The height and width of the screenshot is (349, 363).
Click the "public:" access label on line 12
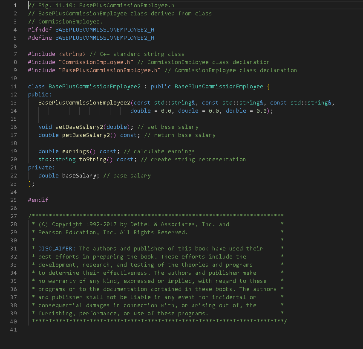click(40, 95)
